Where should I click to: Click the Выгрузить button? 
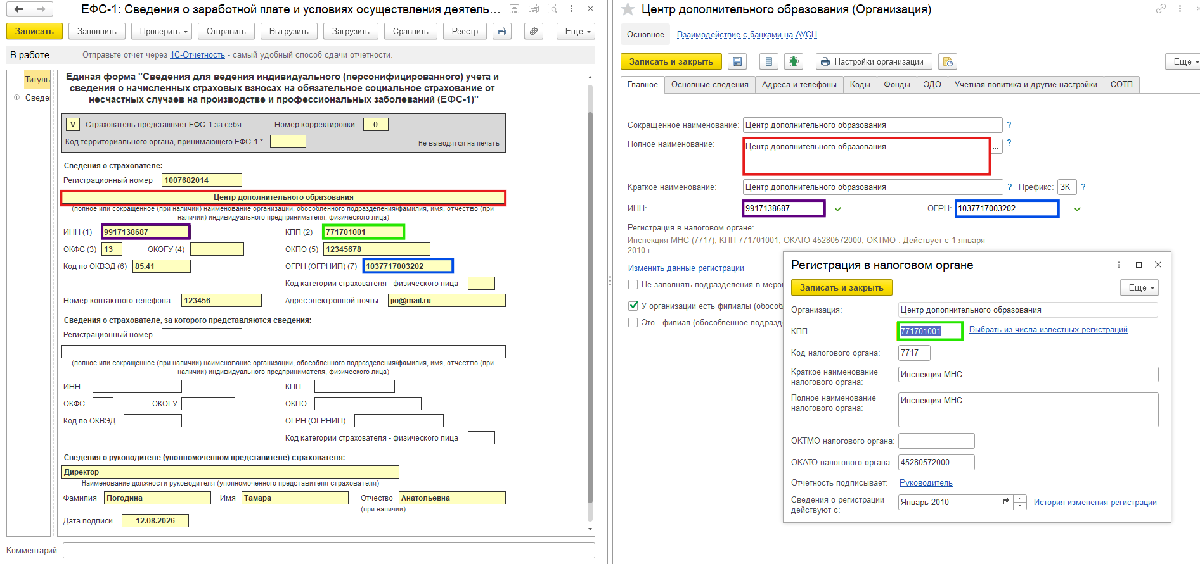289,31
